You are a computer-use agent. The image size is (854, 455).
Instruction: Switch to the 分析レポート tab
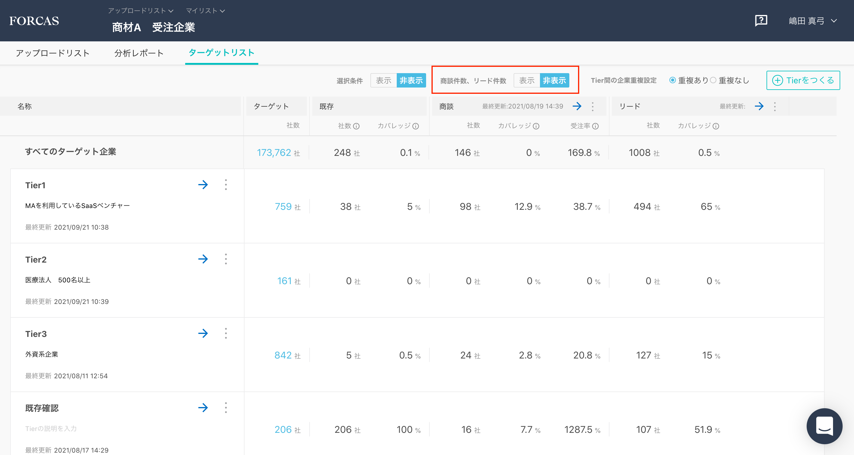point(139,53)
